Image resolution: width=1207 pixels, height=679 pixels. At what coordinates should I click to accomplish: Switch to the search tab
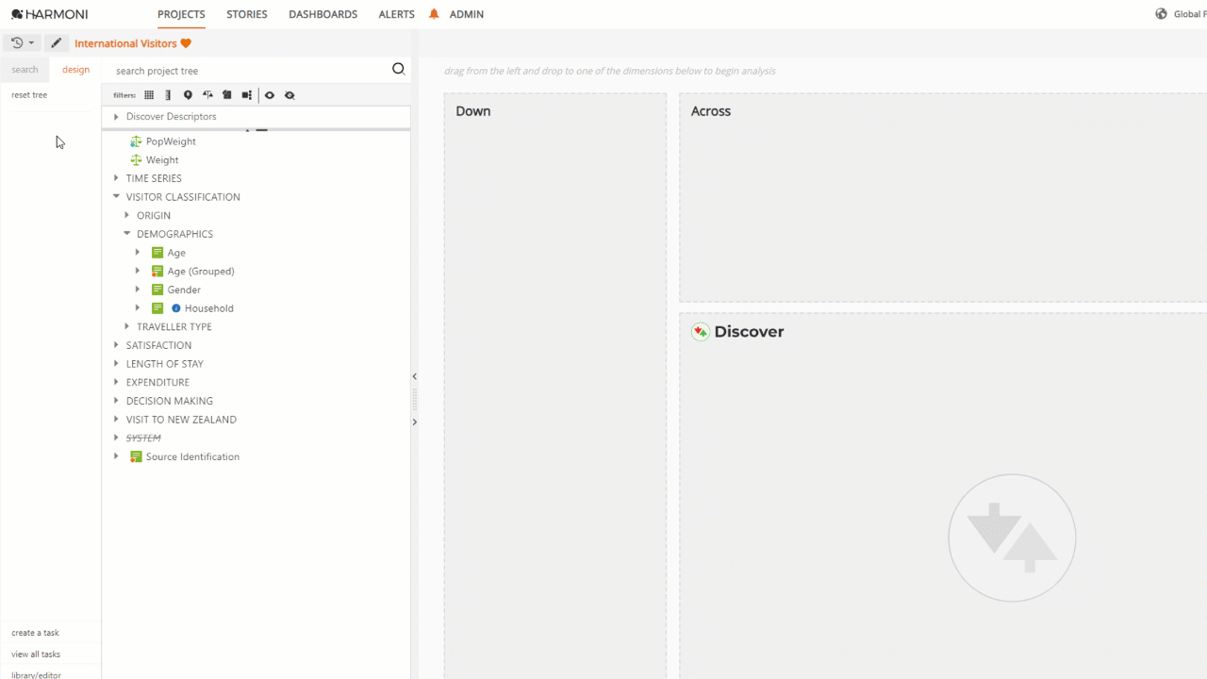coord(25,69)
